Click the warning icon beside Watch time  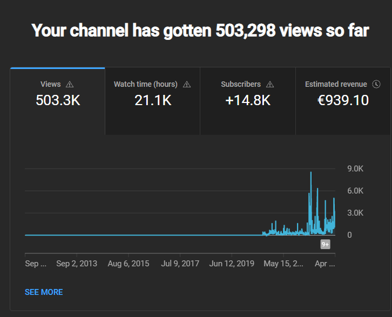pyautogui.click(x=187, y=84)
